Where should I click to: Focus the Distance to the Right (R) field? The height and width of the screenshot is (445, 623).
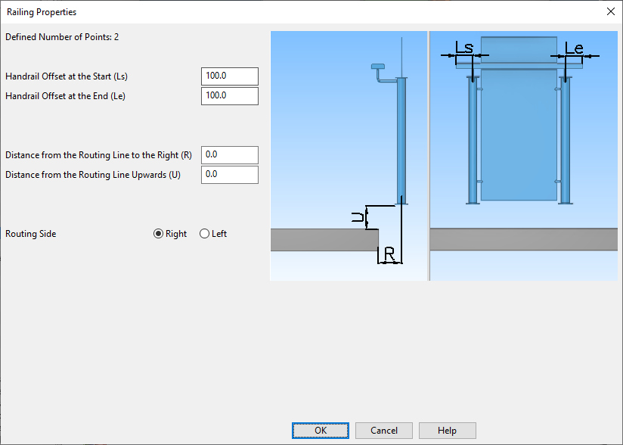[x=230, y=155]
